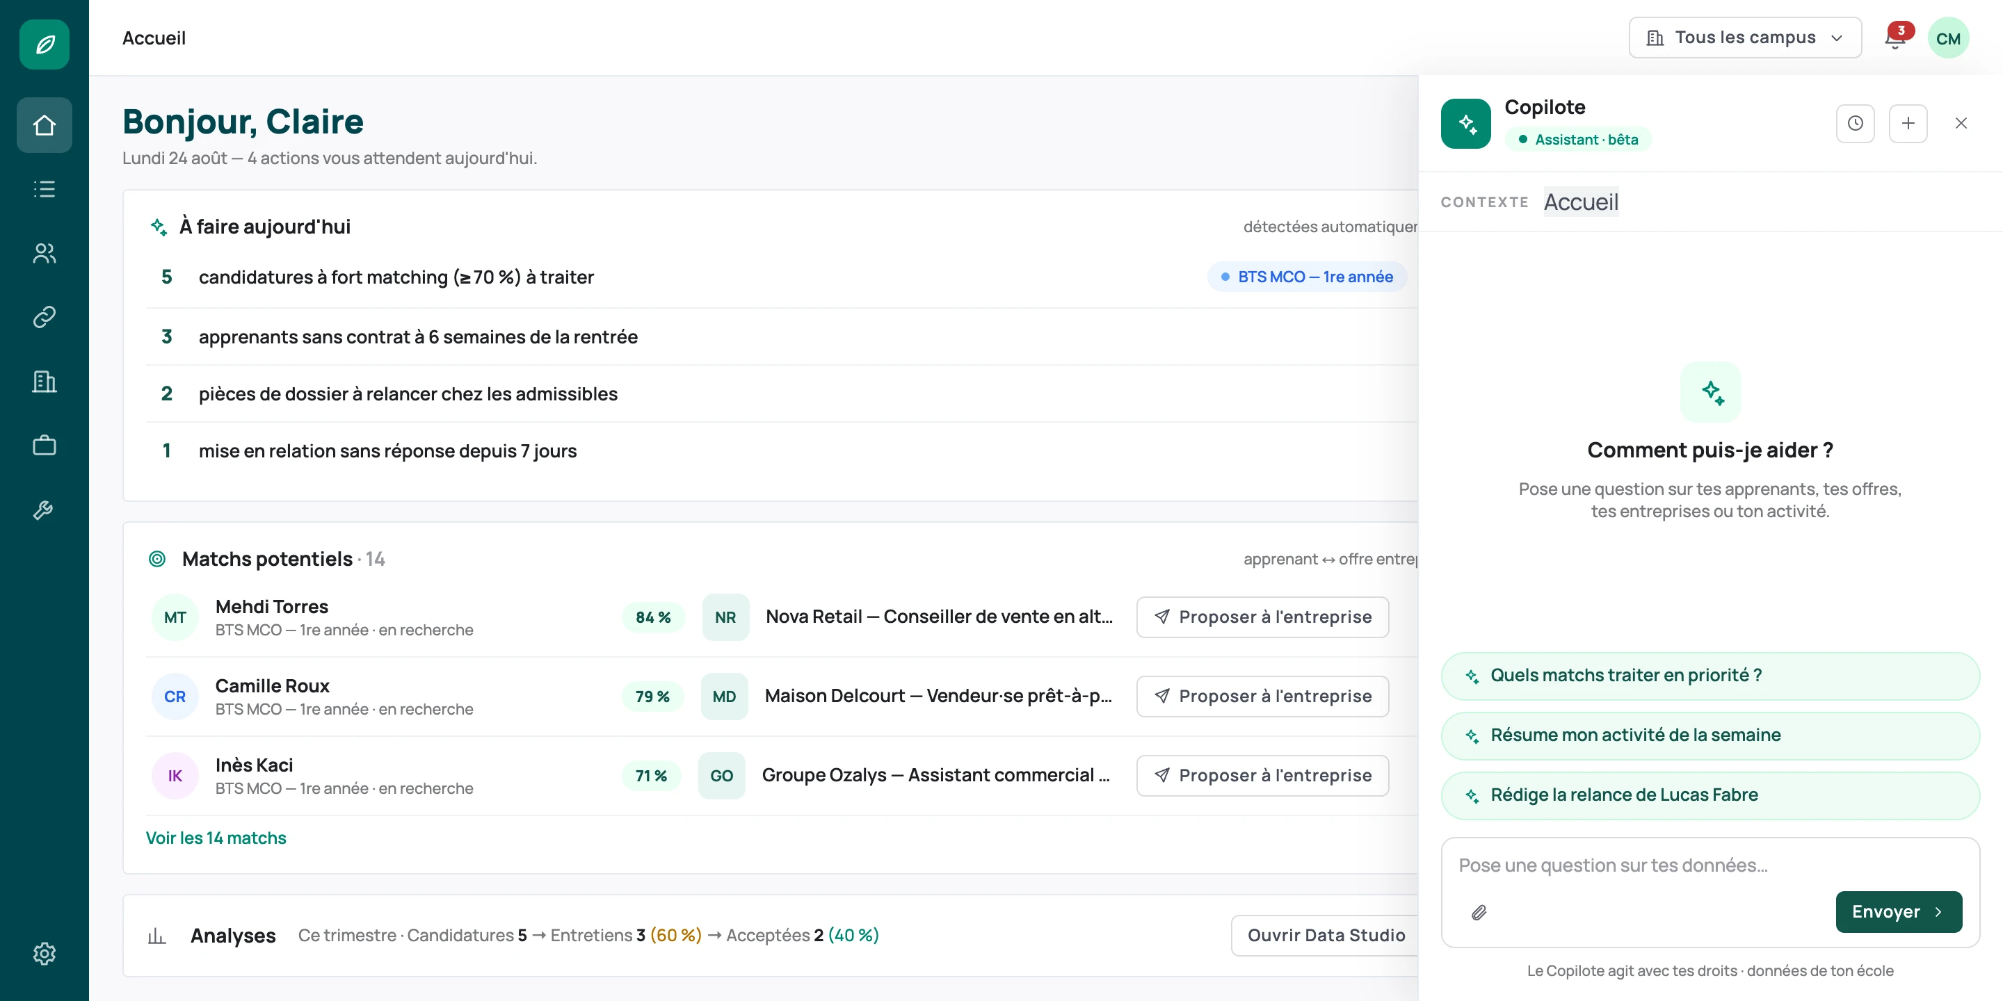Click the Inès Kaci name
The width and height of the screenshot is (2003, 1001).
255,765
